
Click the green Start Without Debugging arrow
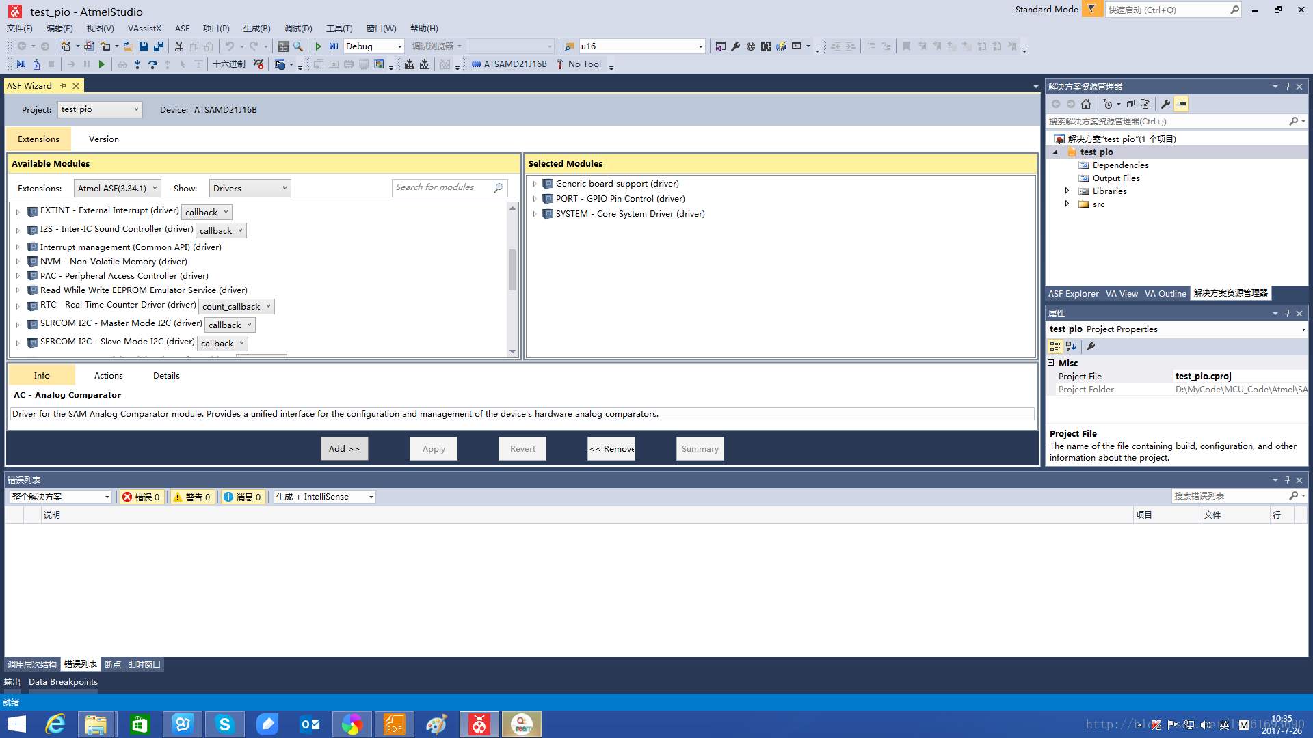pos(318,46)
